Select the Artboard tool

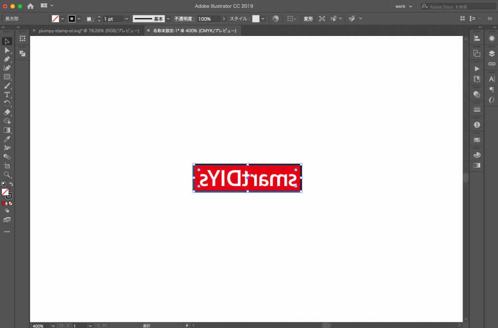coord(7,166)
